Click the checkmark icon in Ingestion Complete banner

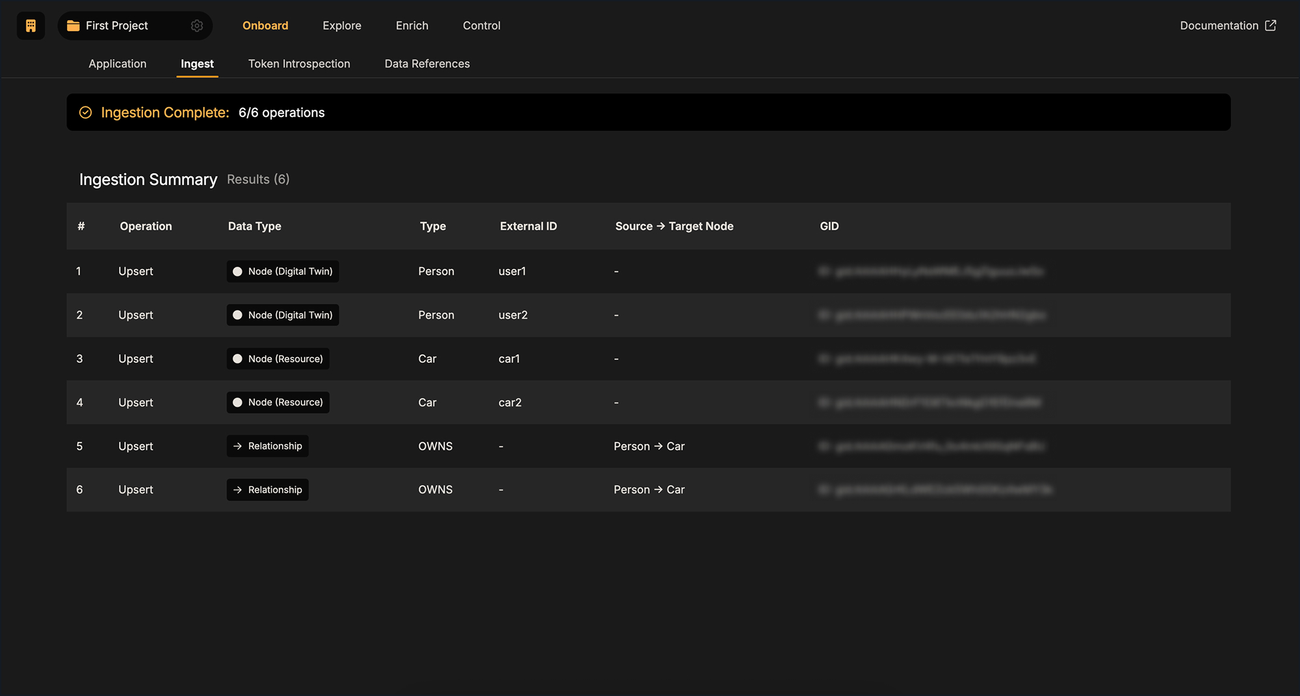85,112
